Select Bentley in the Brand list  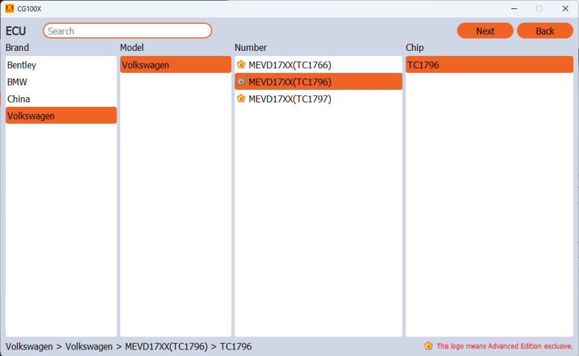pyautogui.click(x=22, y=65)
